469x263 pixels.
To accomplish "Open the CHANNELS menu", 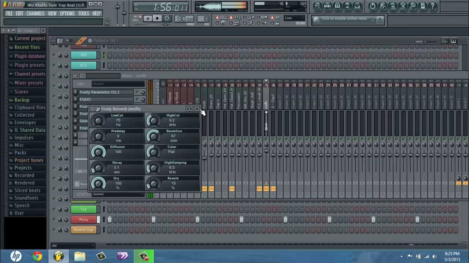I will click(x=36, y=14).
